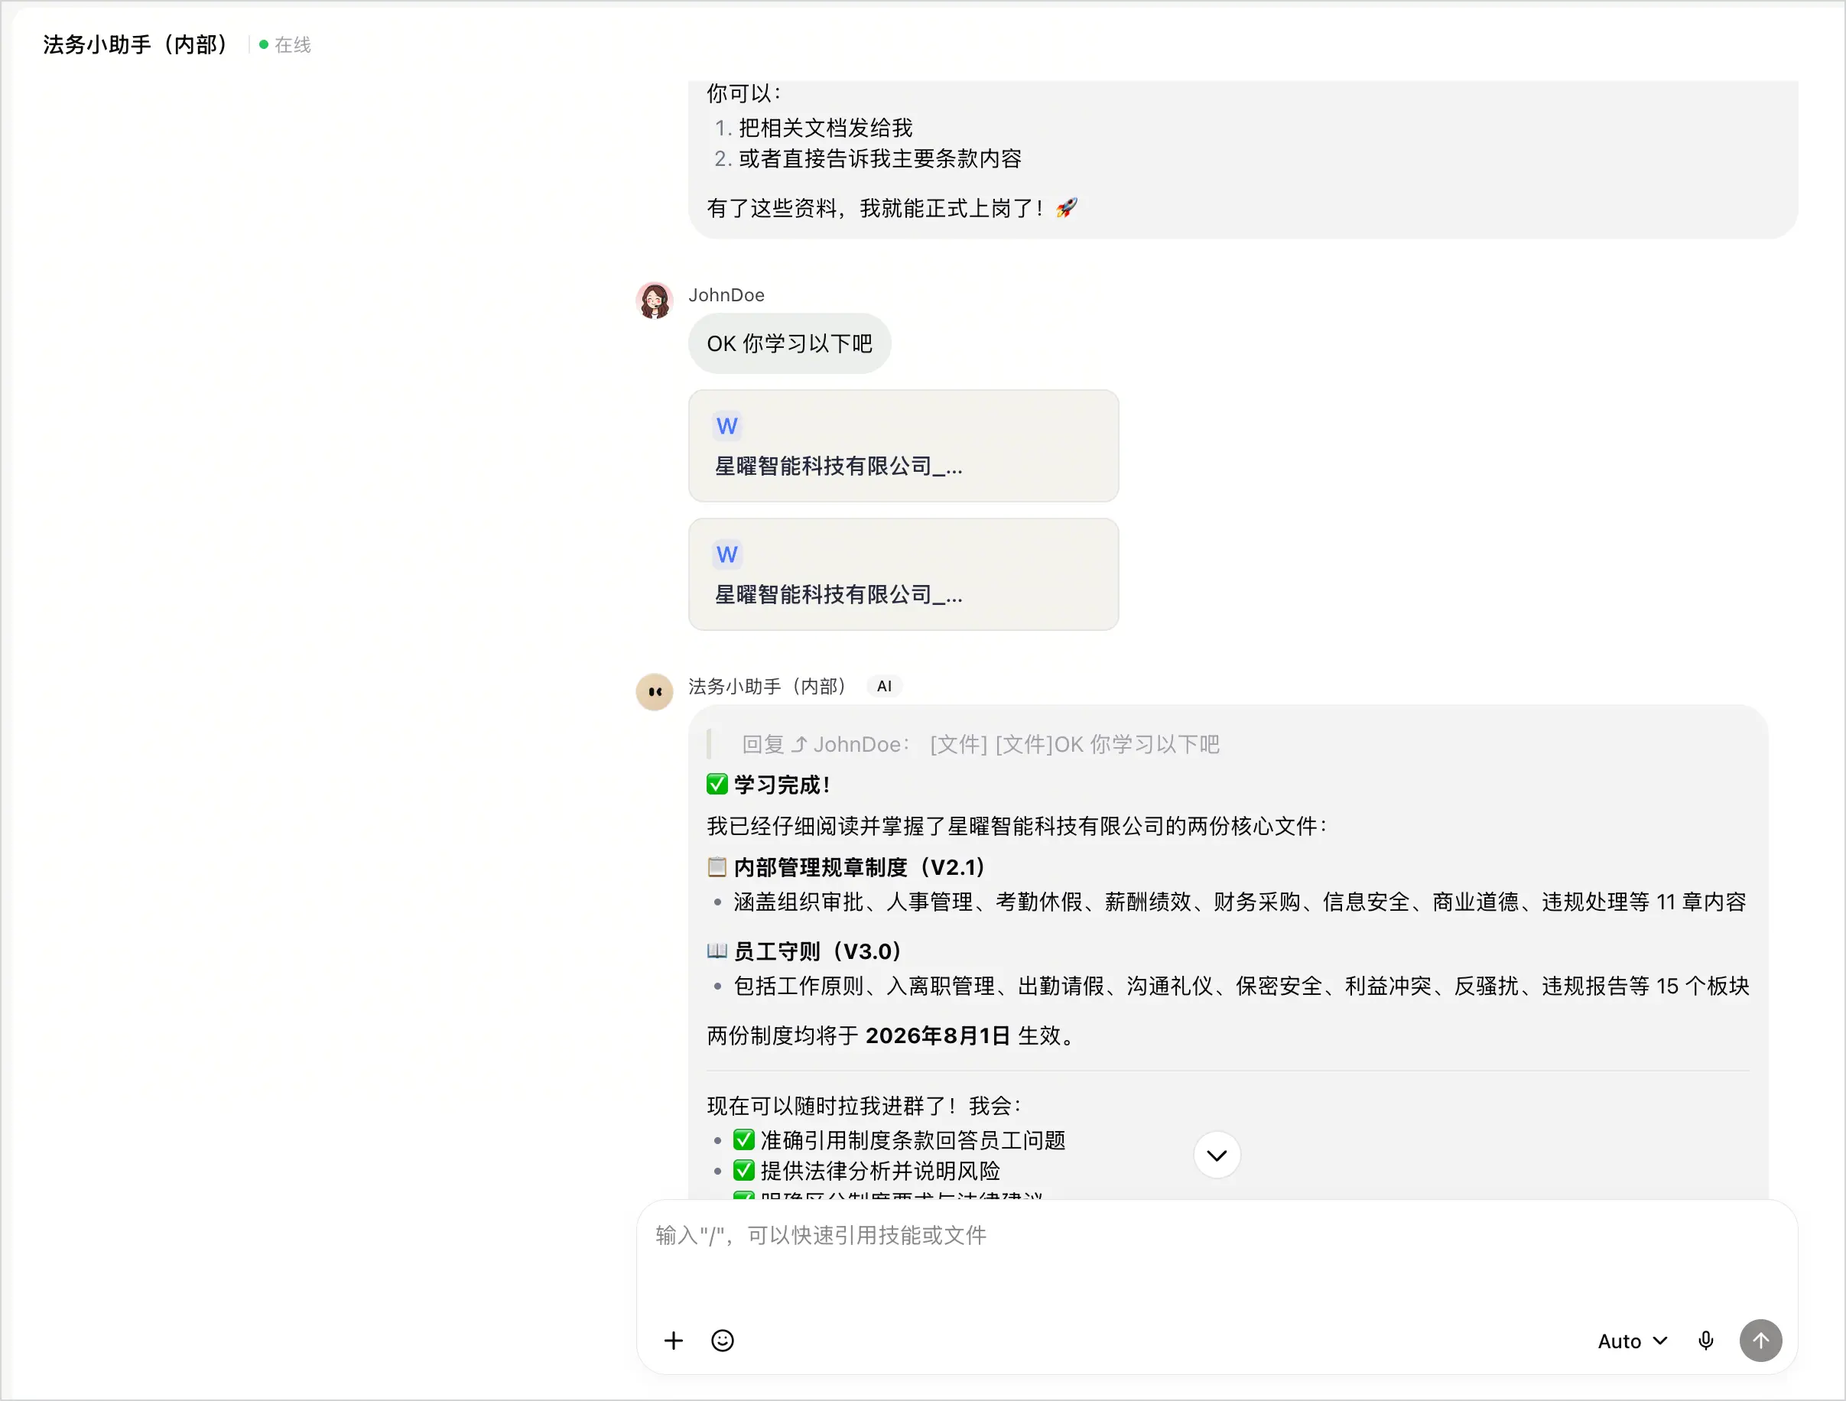Open second 星曜智能科技有限公司 file card
This screenshot has width=1846, height=1401.
[x=903, y=574]
